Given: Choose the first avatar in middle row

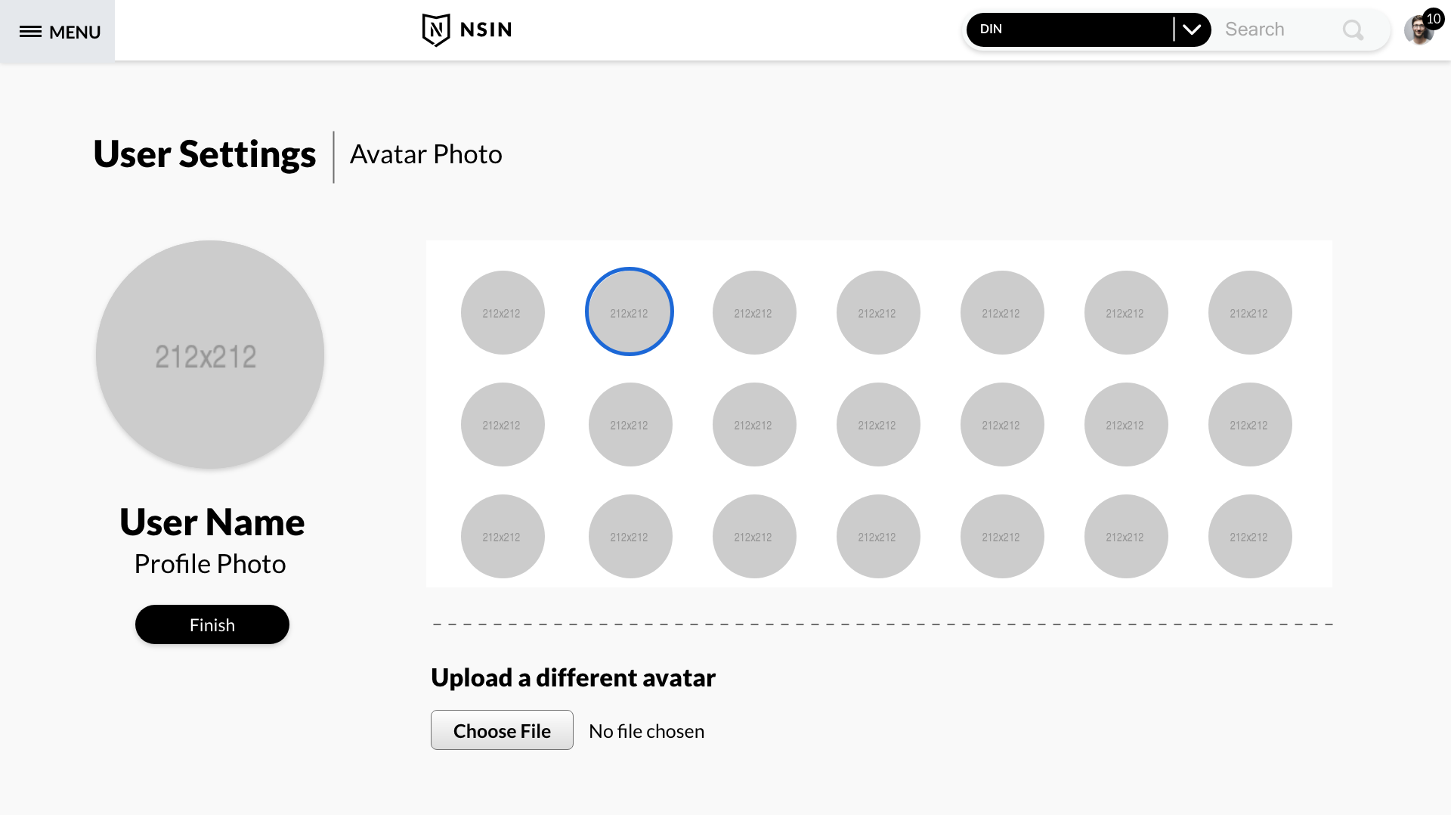Looking at the screenshot, I should 503,424.
